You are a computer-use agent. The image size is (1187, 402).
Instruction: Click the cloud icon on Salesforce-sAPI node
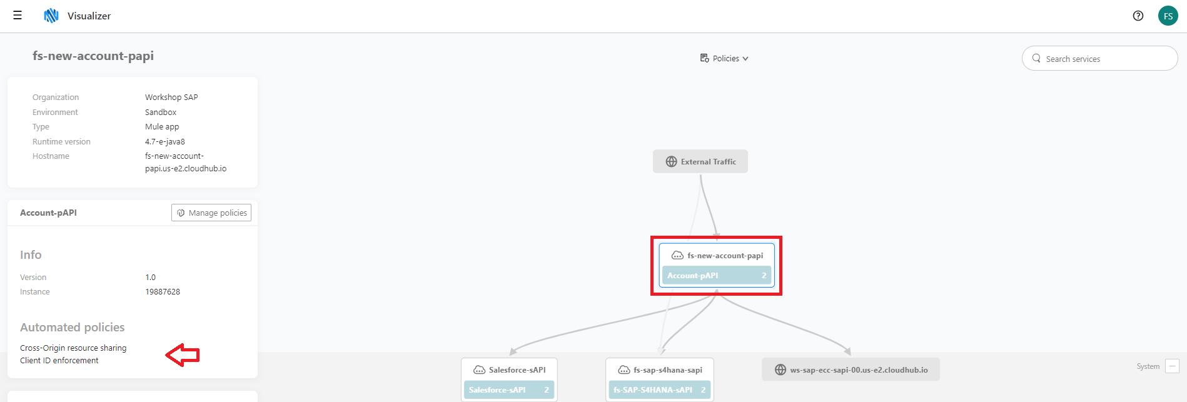click(479, 369)
